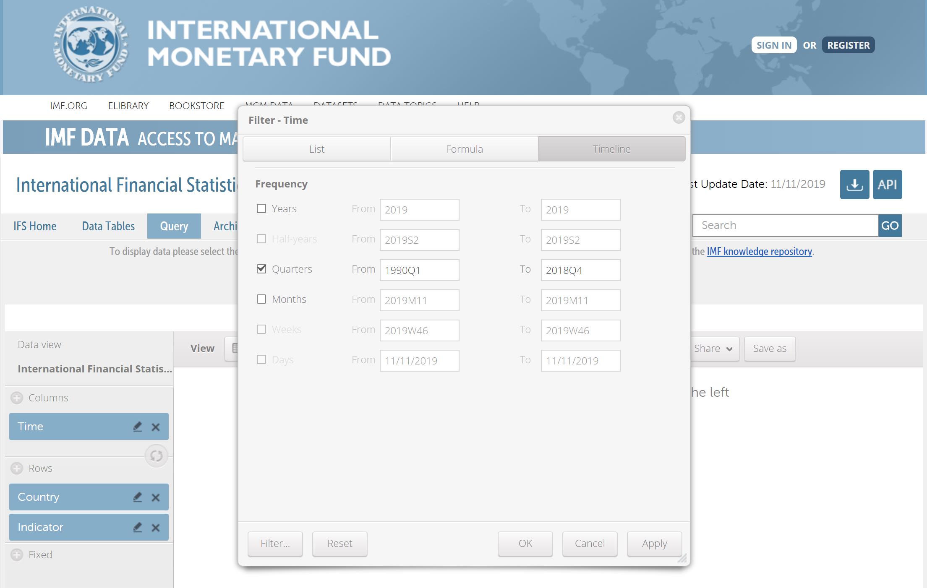Edit the Country row dimension pencil icon

(137, 497)
